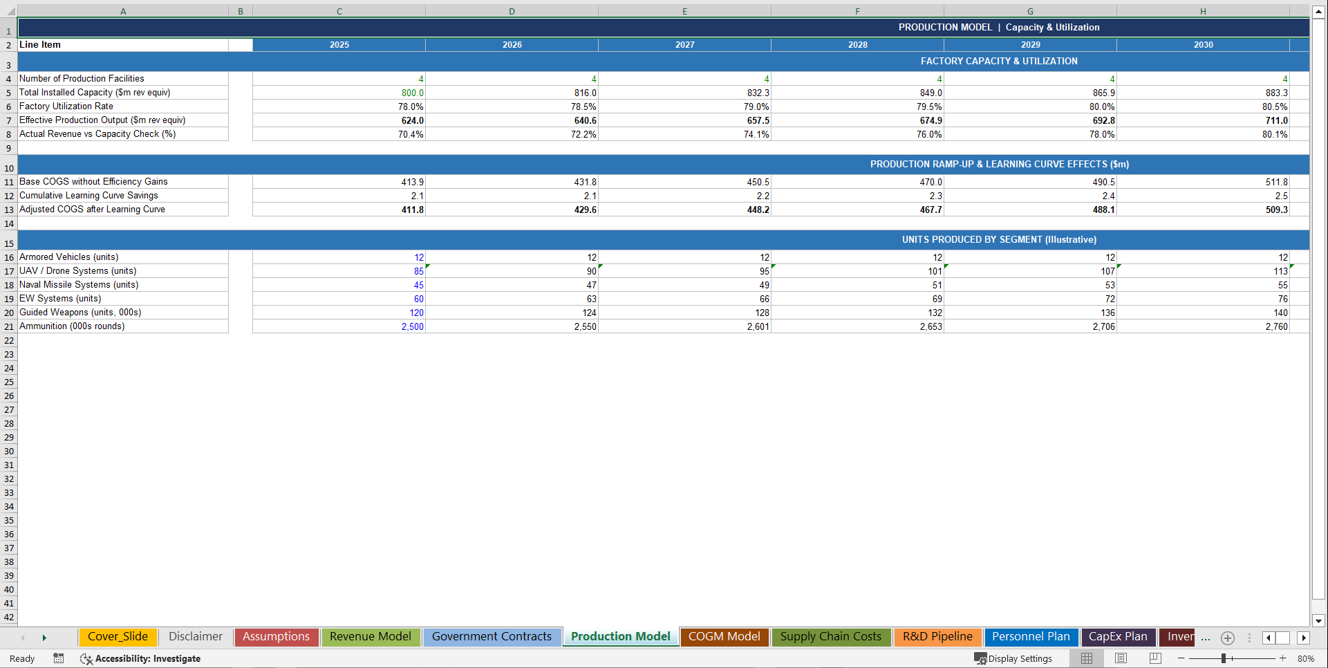Run the Accessibility Investigate checker
The height and width of the screenshot is (668, 1328).
click(x=140, y=659)
